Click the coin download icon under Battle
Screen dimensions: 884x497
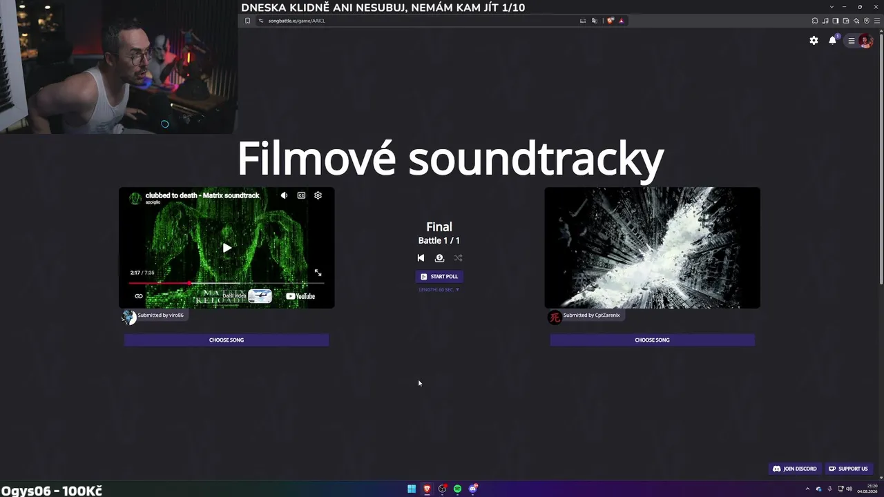point(439,258)
